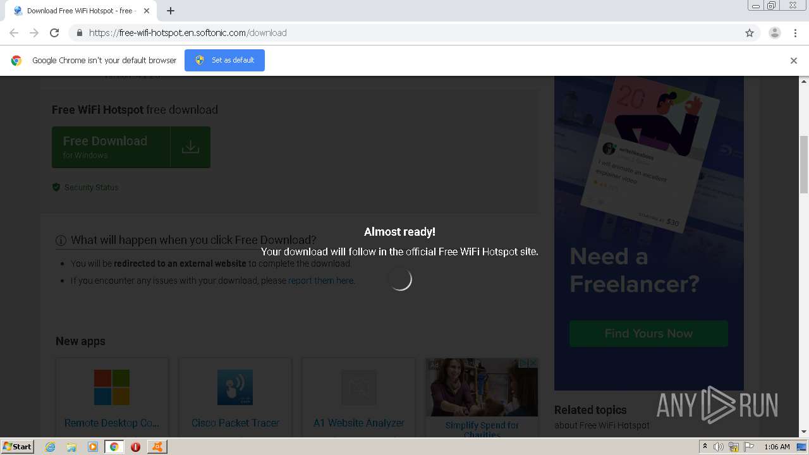The width and height of the screenshot is (809, 455).
Task: Click the green Free Download button
Action: coord(131,147)
